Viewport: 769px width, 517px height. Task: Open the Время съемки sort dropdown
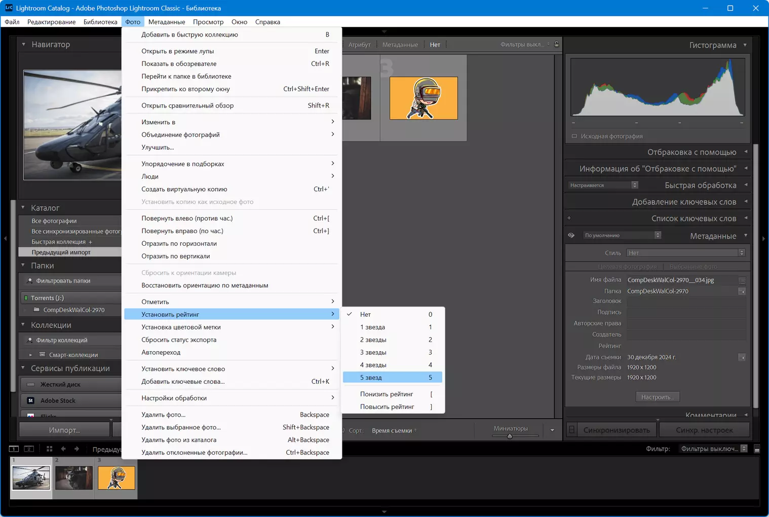tap(394, 430)
